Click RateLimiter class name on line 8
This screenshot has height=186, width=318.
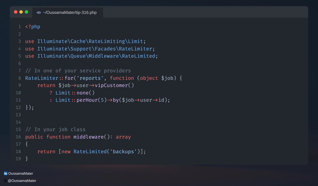[42, 78]
